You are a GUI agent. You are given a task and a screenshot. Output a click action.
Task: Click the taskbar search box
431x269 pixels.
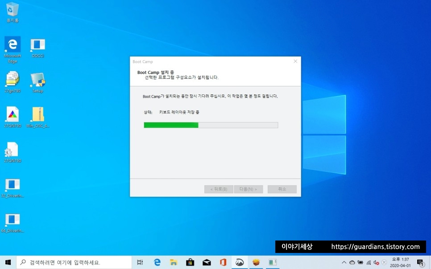tap(74, 262)
